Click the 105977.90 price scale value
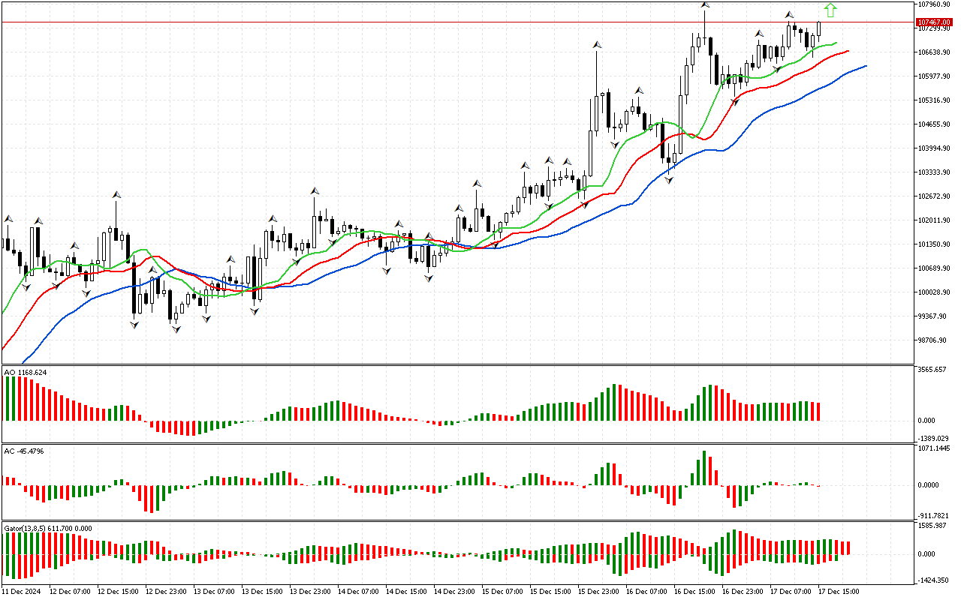 click(x=935, y=76)
